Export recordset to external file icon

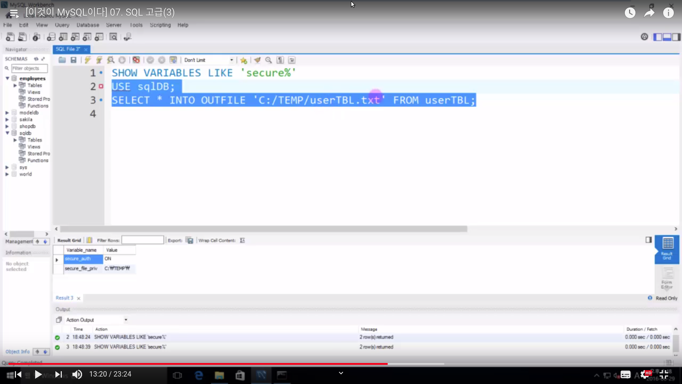pyautogui.click(x=189, y=240)
